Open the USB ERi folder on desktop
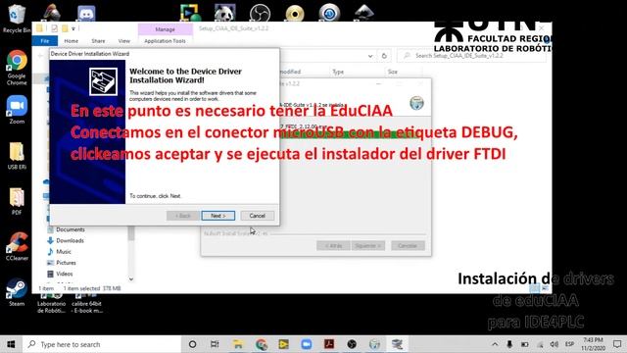This screenshot has width=627, height=353. (x=17, y=156)
